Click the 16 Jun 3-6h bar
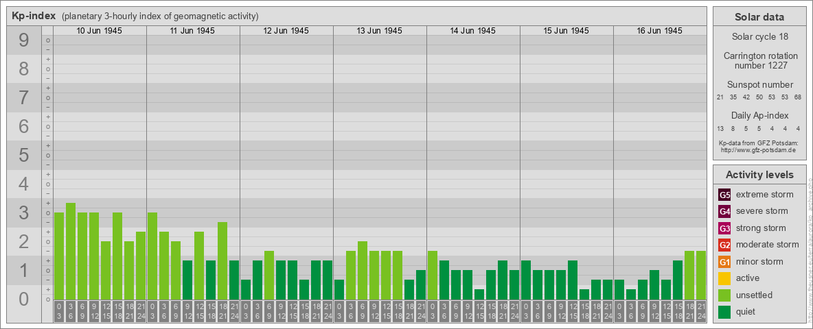 tap(631, 294)
